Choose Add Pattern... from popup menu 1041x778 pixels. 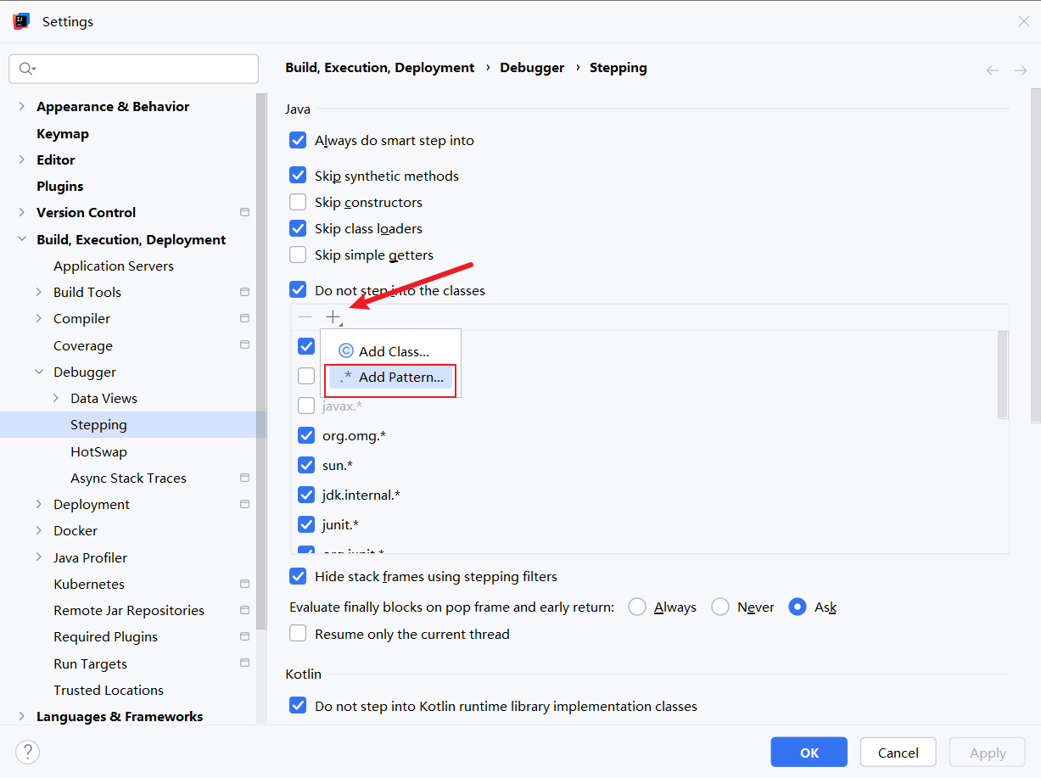click(x=400, y=378)
